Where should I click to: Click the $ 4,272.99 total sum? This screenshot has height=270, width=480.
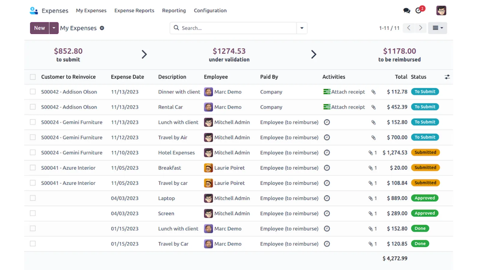point(395,258)
